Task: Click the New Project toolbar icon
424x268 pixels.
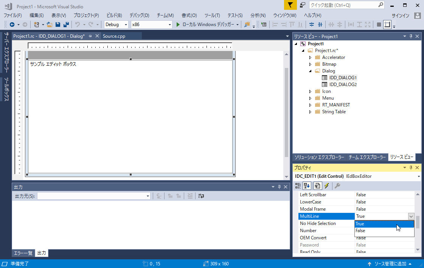Action: [x=37, y=25]
